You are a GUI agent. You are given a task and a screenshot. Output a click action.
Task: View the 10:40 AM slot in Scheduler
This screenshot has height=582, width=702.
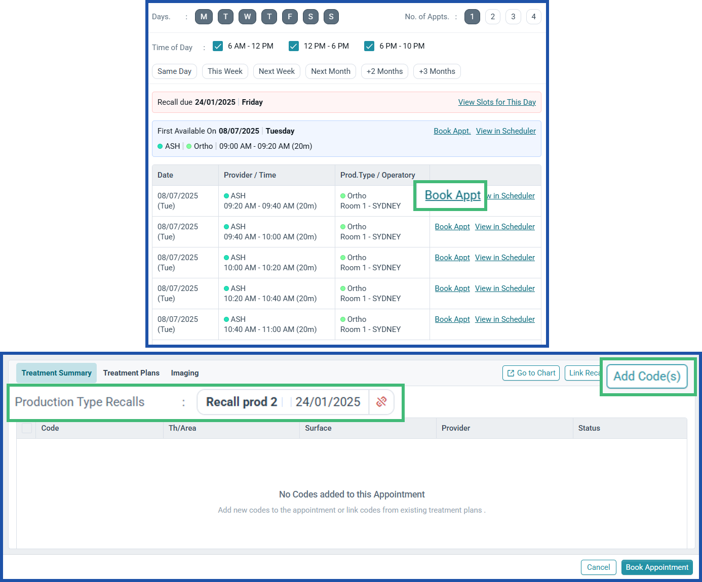pos(504,319)
